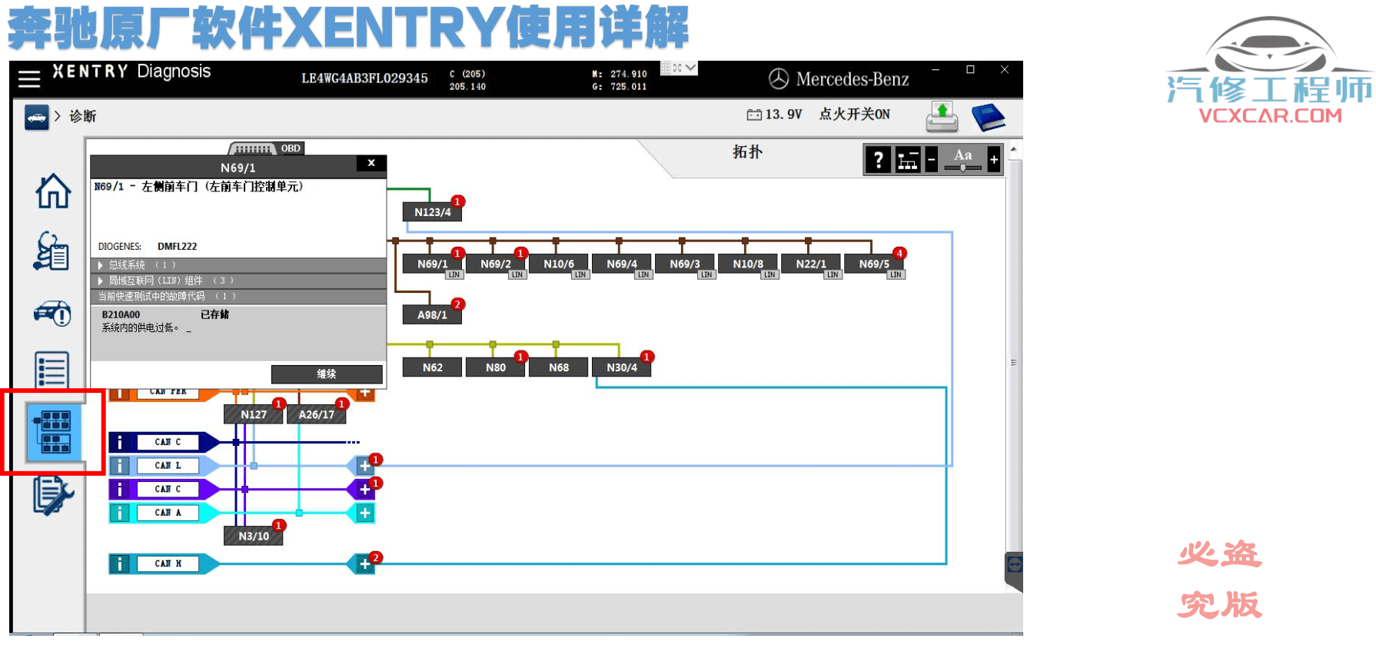This screenshot has width=1376, height=658.
Task: Decrease font size with minus button
Action: (931, 160)
